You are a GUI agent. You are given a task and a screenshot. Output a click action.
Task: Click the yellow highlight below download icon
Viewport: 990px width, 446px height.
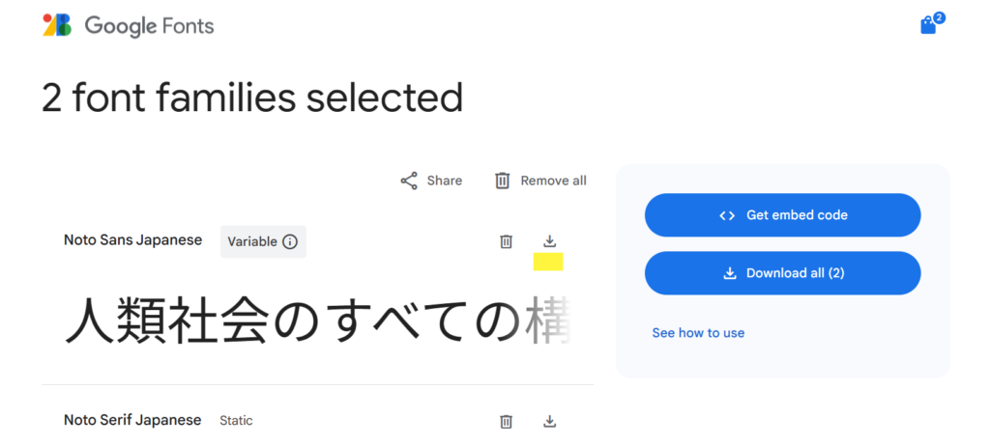pyautogui.click(x=548, y=262)
